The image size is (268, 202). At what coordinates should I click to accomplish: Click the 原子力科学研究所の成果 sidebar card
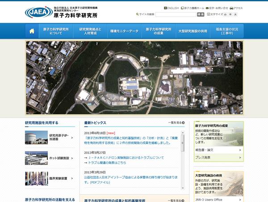pos(218,134)
